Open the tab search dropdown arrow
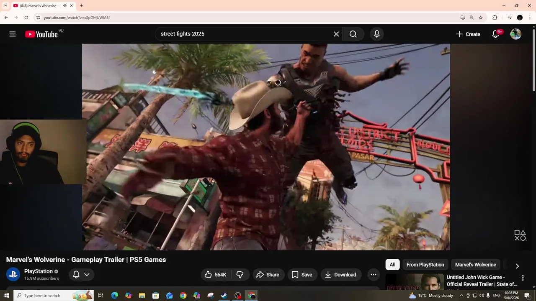Screen dimensions: 536x301 pyautogui.click(x=5, y=6)
